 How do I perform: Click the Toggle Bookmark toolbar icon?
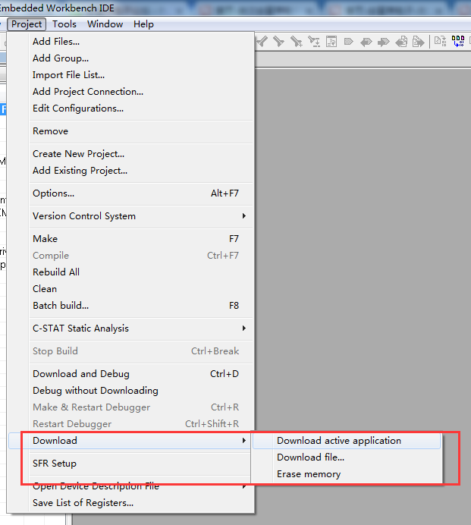[348, 42]
